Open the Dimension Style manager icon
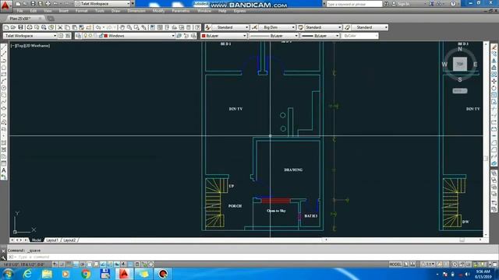499x280 pixels. click(x=254, y=28)
